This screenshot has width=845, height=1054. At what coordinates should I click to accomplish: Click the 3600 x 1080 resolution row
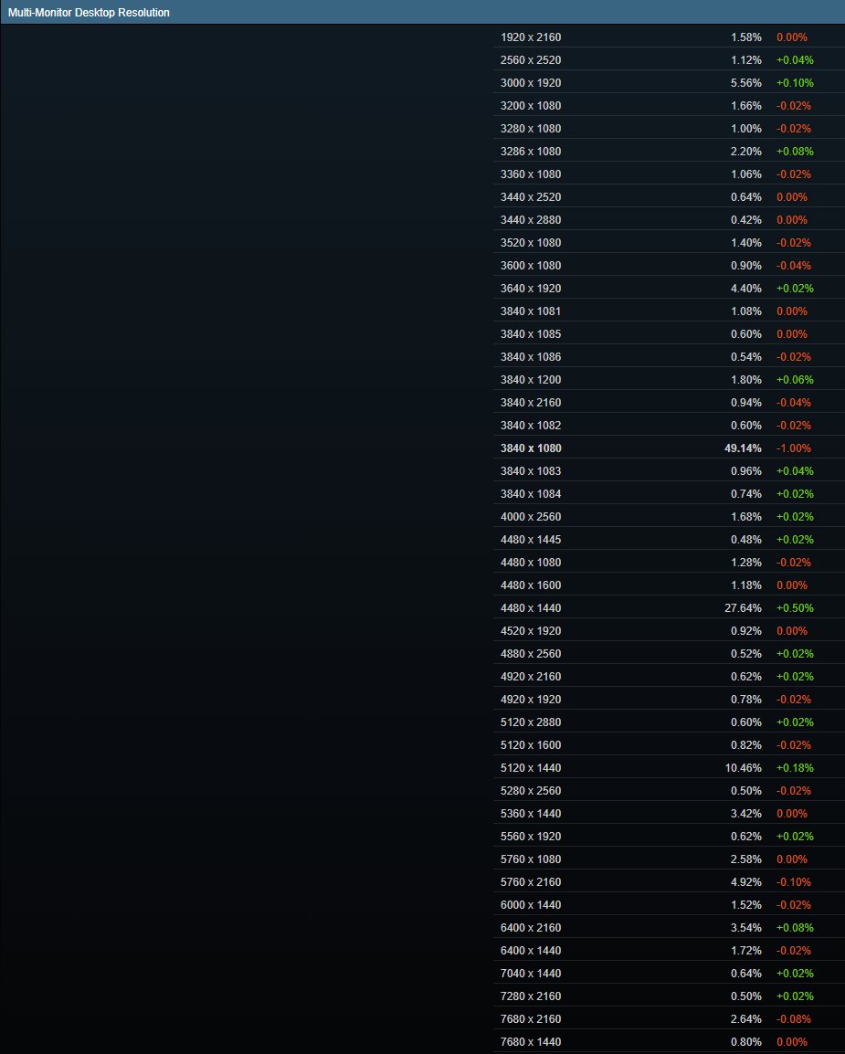669,266
